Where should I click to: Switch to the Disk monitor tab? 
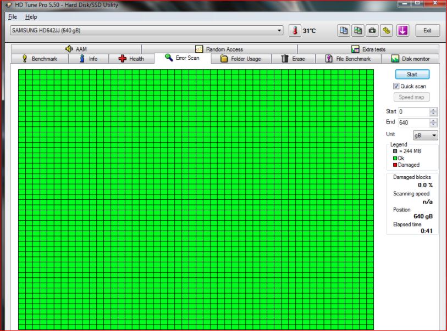click(x=410, y=59)
